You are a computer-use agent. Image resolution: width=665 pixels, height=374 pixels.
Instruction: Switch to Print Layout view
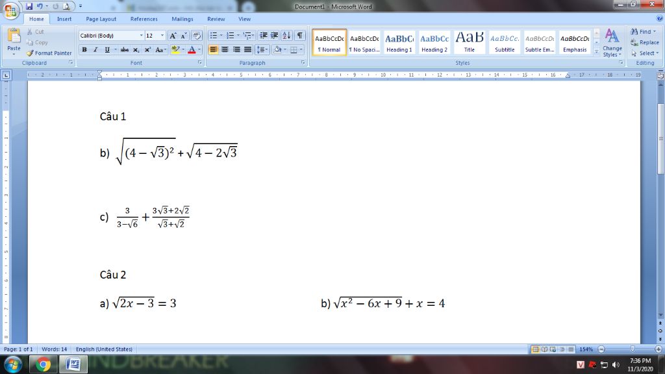click(536, 349)
